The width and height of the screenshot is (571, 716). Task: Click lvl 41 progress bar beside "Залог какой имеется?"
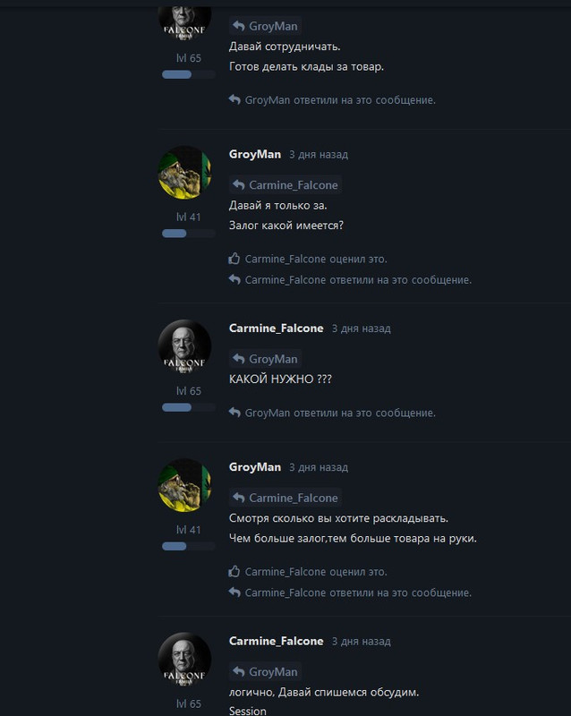click(188, 234)
